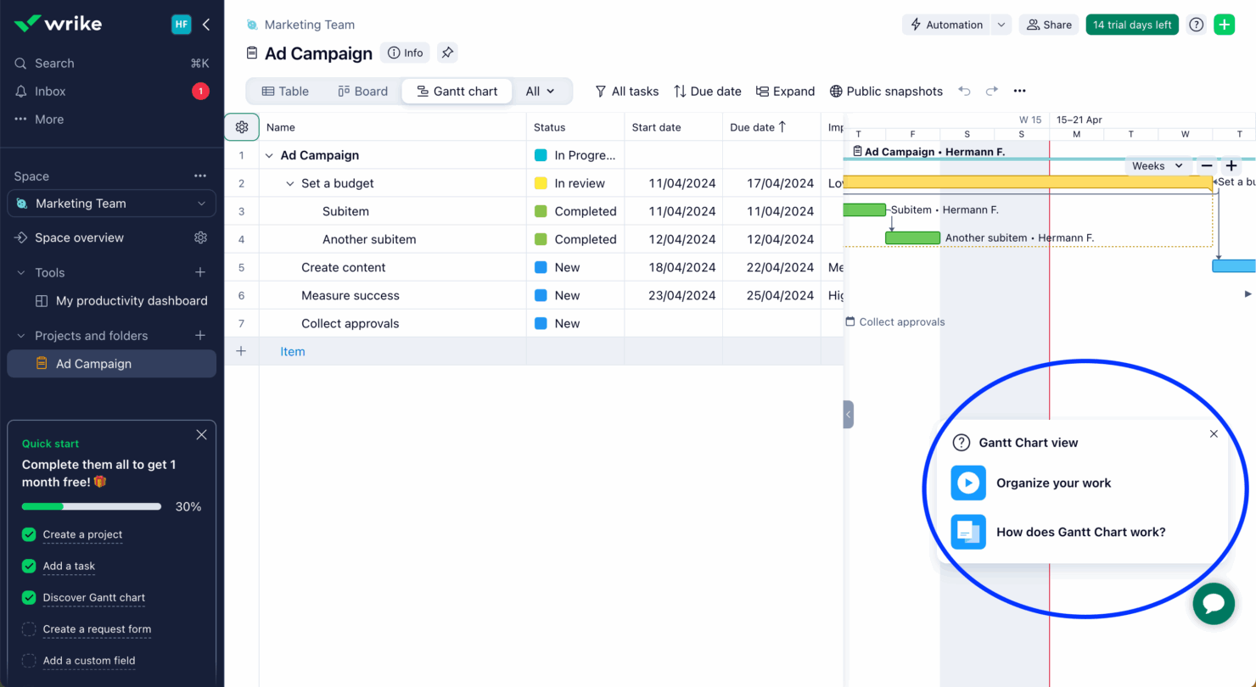
Task: Open the green chat bubble
Action: coord(1214,603)
